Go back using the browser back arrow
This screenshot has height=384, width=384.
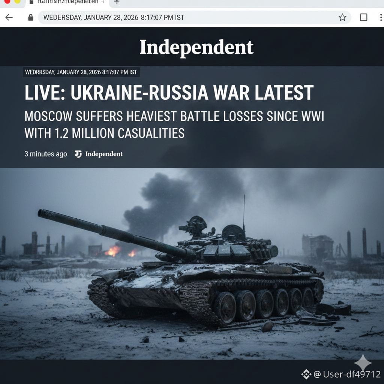[x=9, y=17]
